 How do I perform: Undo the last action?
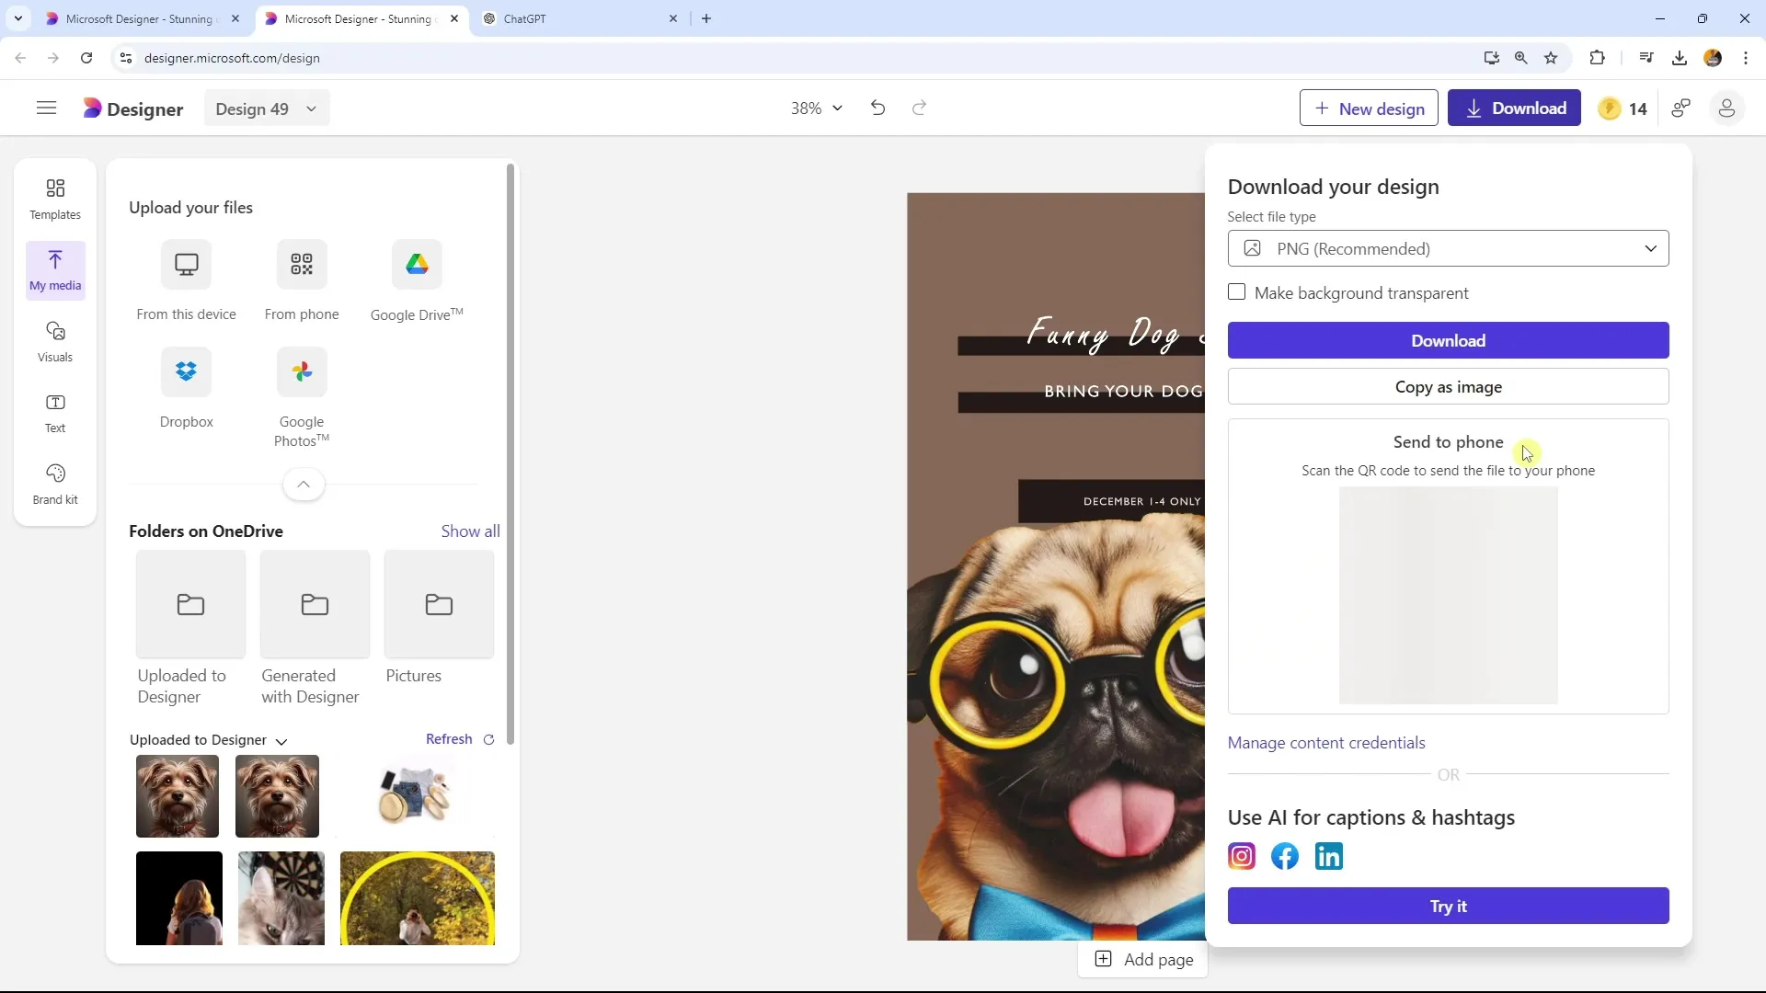pyautogui.click(x=877, y=108)
